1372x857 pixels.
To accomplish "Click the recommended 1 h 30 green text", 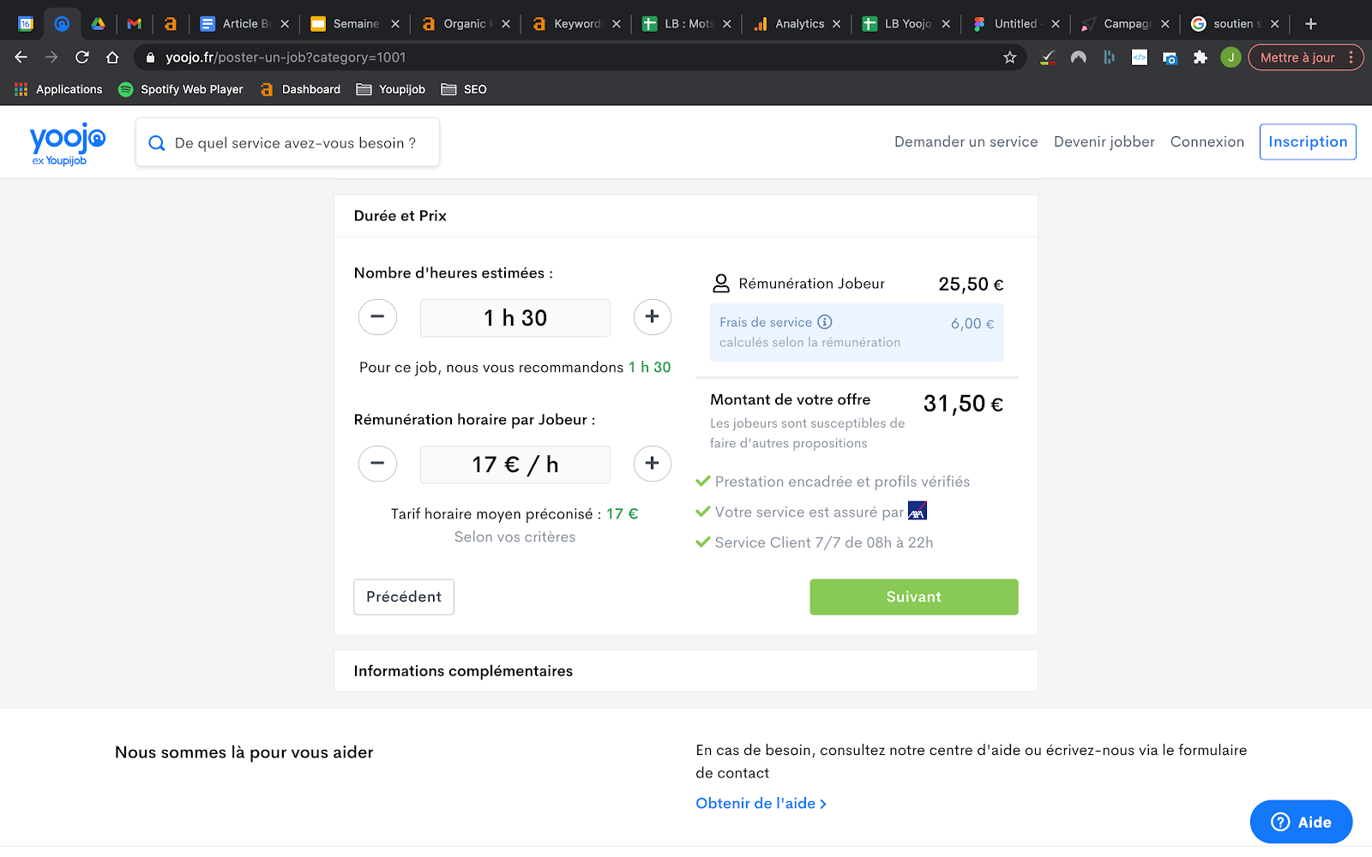I will tap(650, 367).
